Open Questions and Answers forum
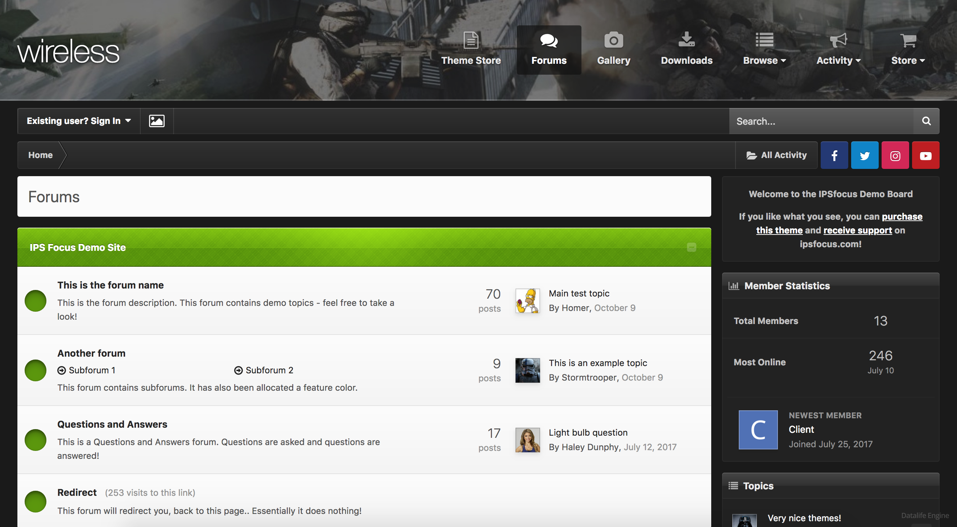 pos(112,424)
